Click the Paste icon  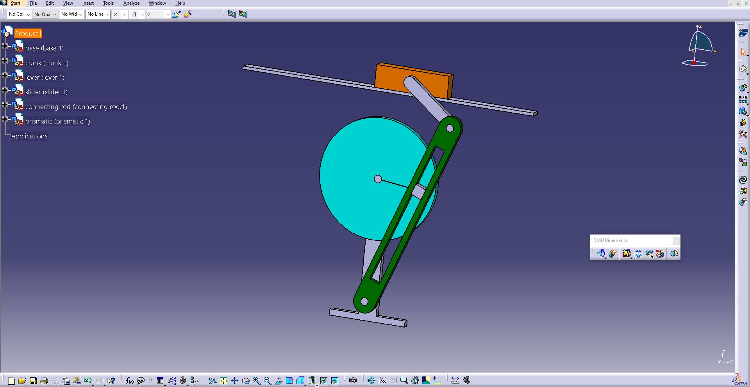tap(77, 380)
